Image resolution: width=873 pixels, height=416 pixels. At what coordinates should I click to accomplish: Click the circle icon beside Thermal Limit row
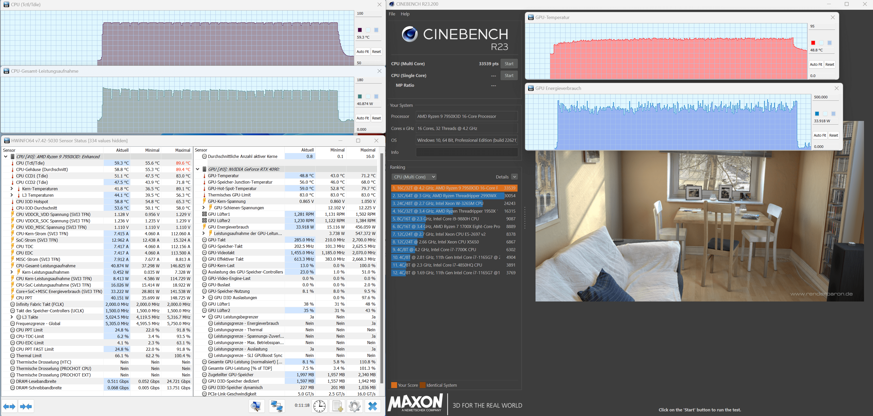[13, 356]
